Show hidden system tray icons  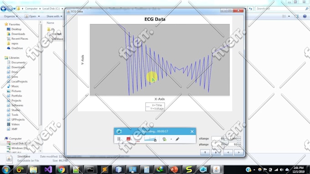click(254, 170)
